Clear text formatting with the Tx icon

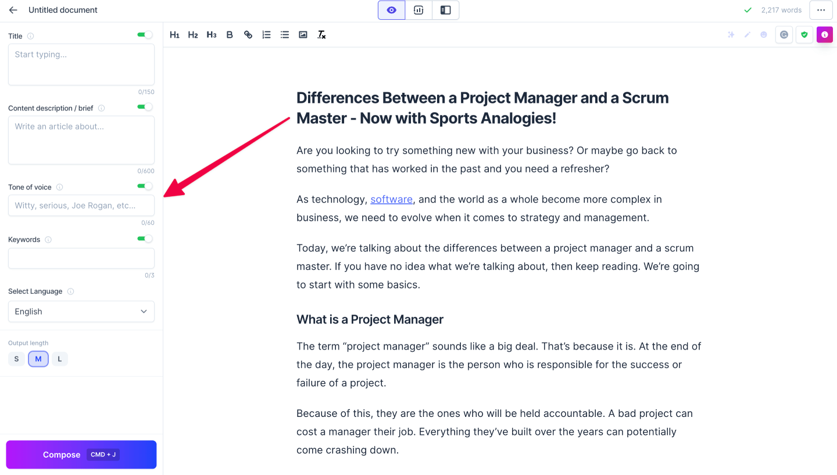[x=321, y=35]
